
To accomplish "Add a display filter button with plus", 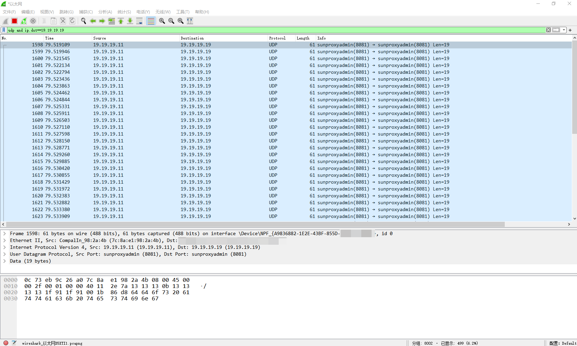I will [x=570, y=30].
